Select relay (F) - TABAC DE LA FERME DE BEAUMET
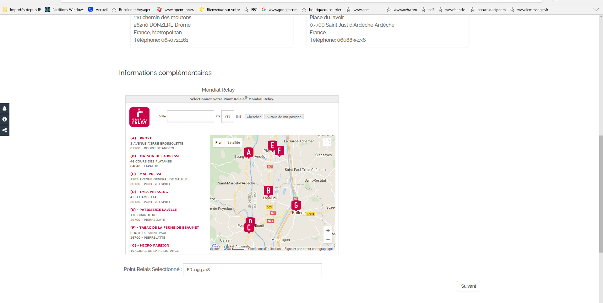The width and height of the screenshot is (603, 303). pos(165,227)
